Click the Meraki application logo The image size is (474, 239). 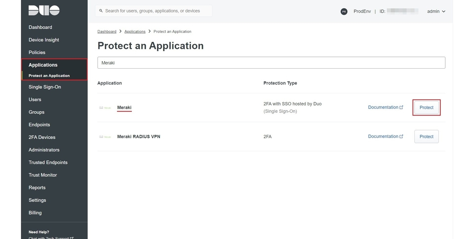105,108
